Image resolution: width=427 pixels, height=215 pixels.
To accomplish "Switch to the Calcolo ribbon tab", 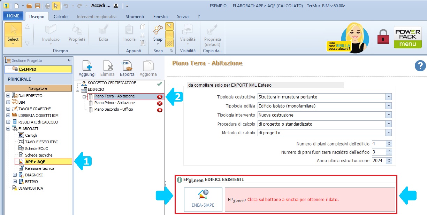I will tap(61, 17).
